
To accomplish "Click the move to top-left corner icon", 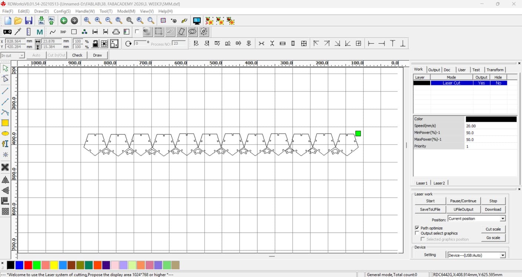I will [316, 44].
